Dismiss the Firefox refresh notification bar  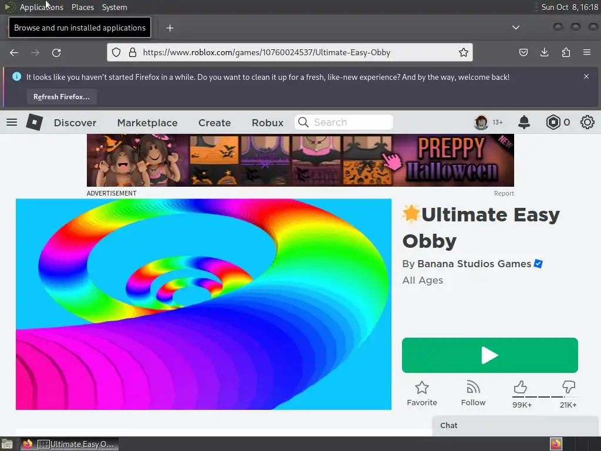click(586, 76)
